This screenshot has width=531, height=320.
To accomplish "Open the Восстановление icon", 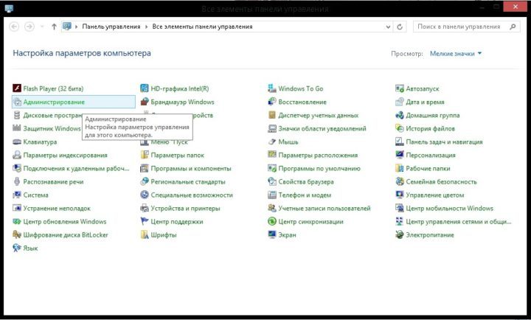I will [272, 102].
